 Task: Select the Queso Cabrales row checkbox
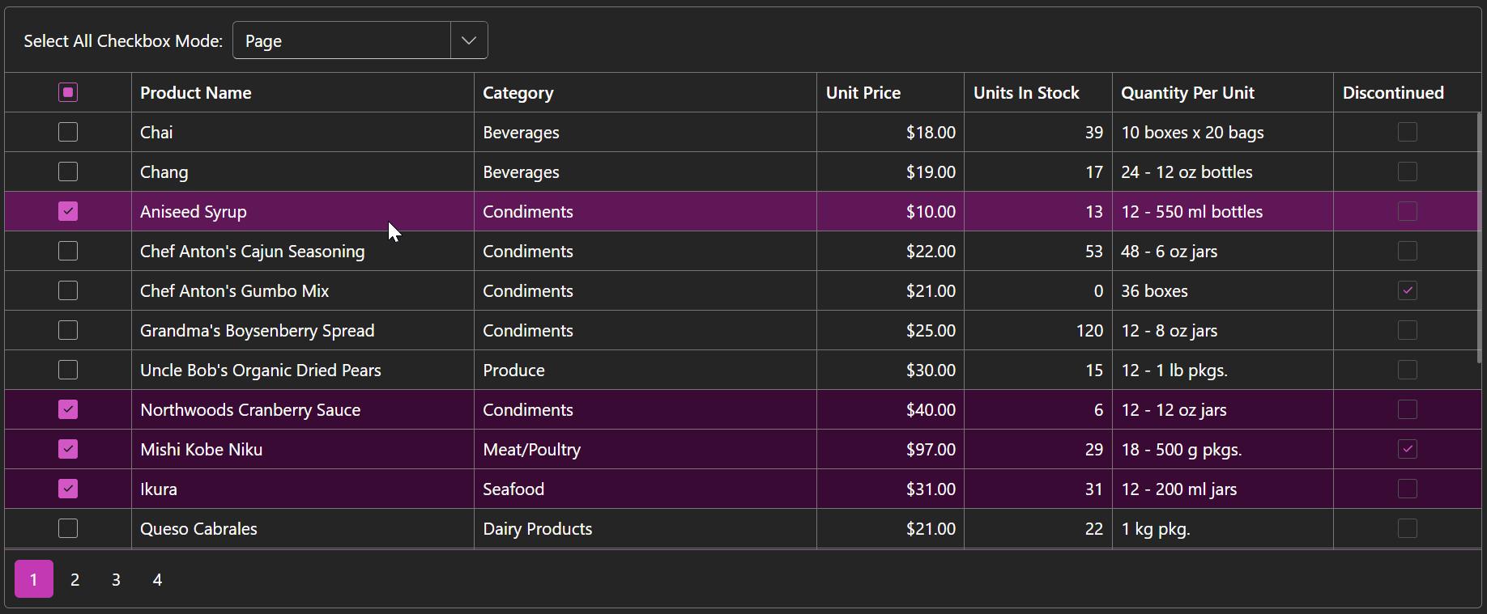[68, 528]
